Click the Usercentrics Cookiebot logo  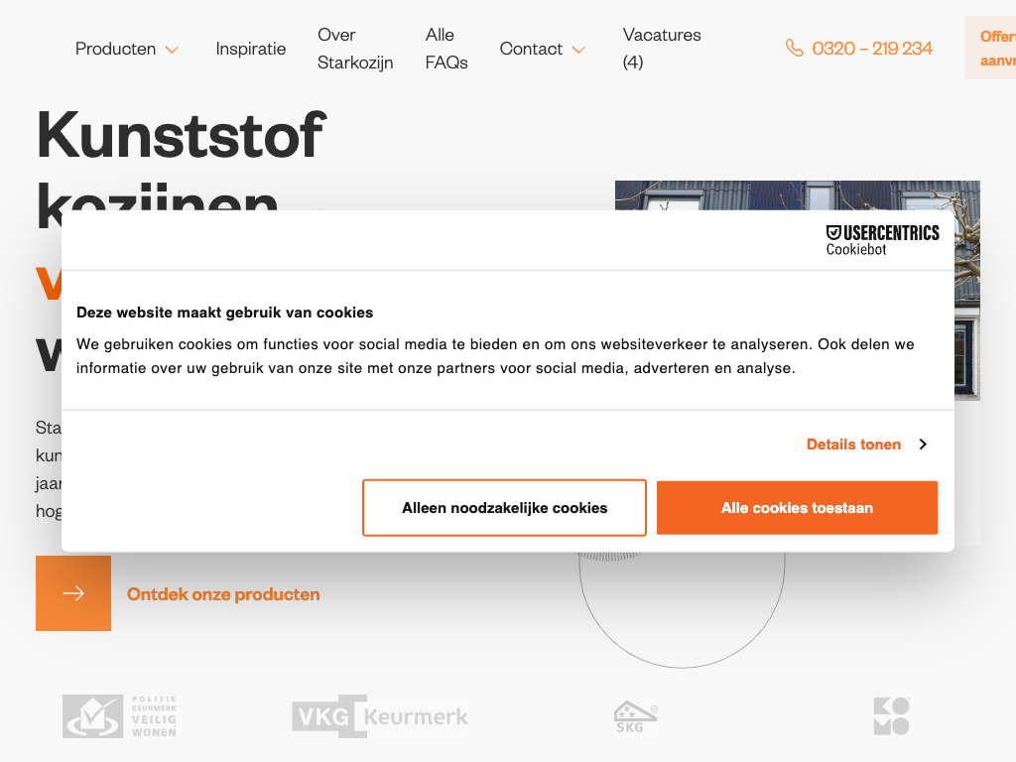(882, 239)
